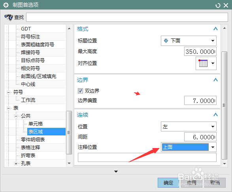Screen dimensions: 232x192
Task: Click the 取消 button
Action: [215, 182]
